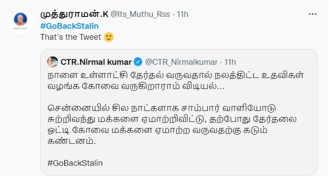Screen dimensions: 329x176
Task: Open the @Its_Muthu_Rss handle
Action: [x=140, y=14]
